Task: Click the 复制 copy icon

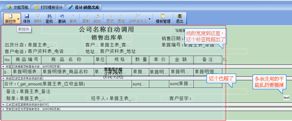Action: click(86, 19)
